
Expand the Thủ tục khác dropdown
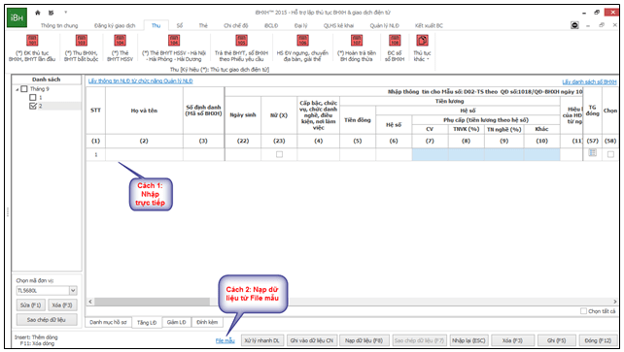tap(422, 59)
